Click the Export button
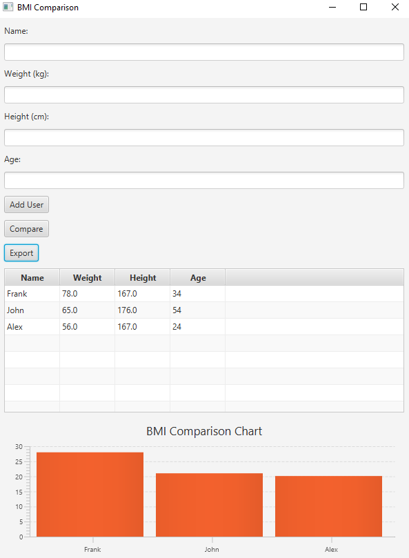The height and width of the screenshot is (558, 409). (x=21, y=252)
